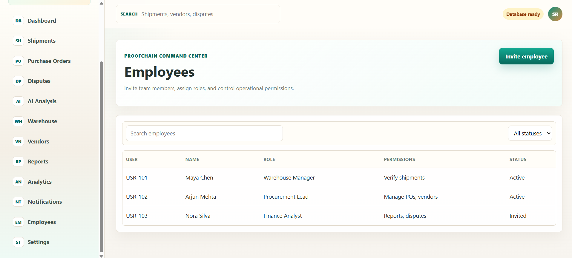Open Notifications in sidebar
572x258 pixels.
[x=45, y=202]
